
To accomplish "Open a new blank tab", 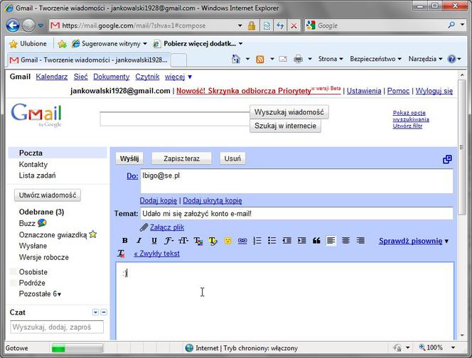I will coord(179,60).
